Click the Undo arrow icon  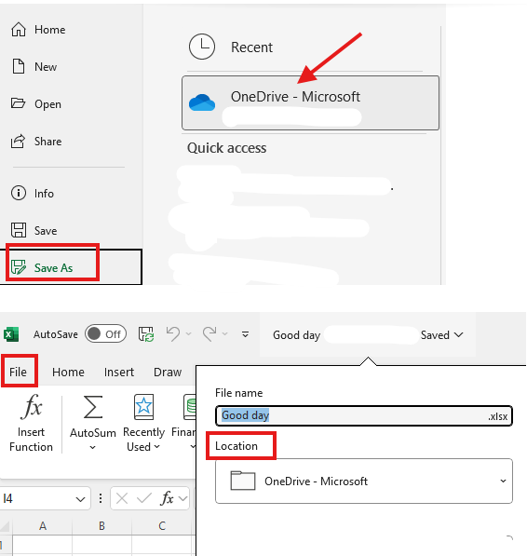click(173, 333)
